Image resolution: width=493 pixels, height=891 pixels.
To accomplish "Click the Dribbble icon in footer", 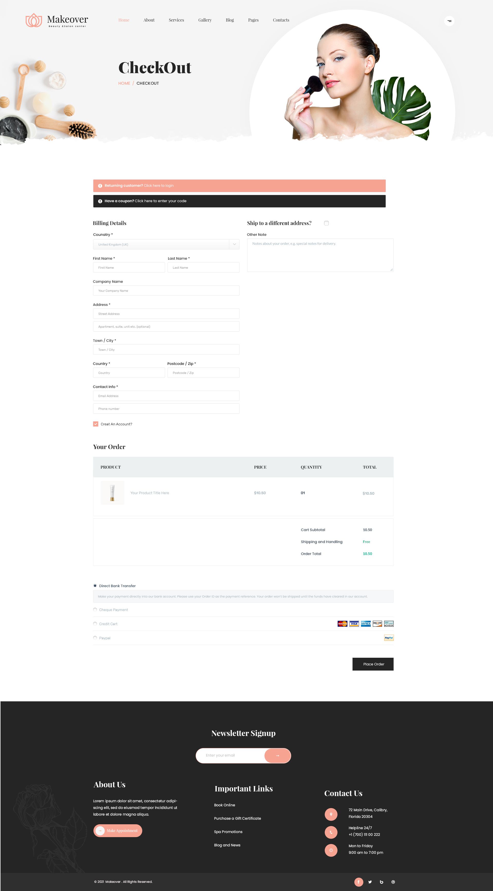I will 393,882.
